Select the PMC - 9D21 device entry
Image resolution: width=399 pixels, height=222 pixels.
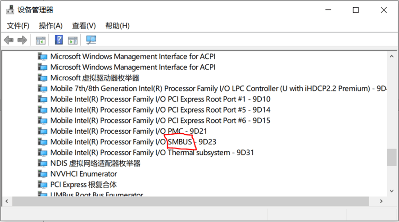point(128,131)
